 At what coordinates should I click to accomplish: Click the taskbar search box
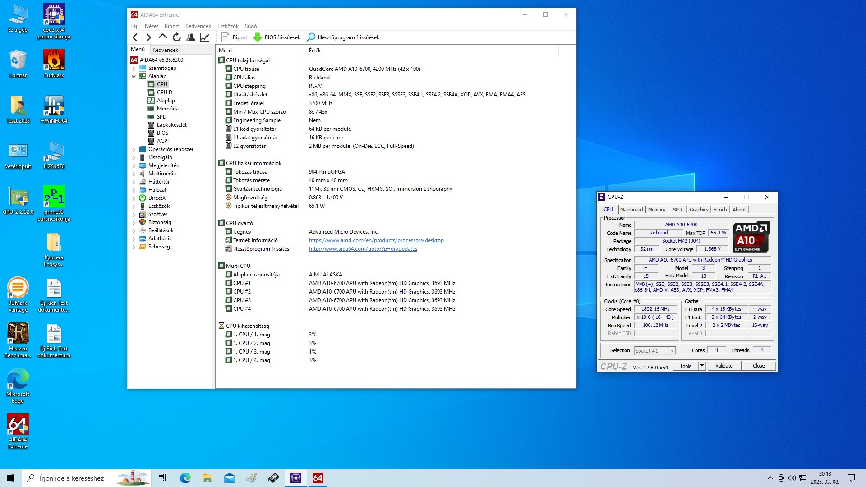point(86,478)
